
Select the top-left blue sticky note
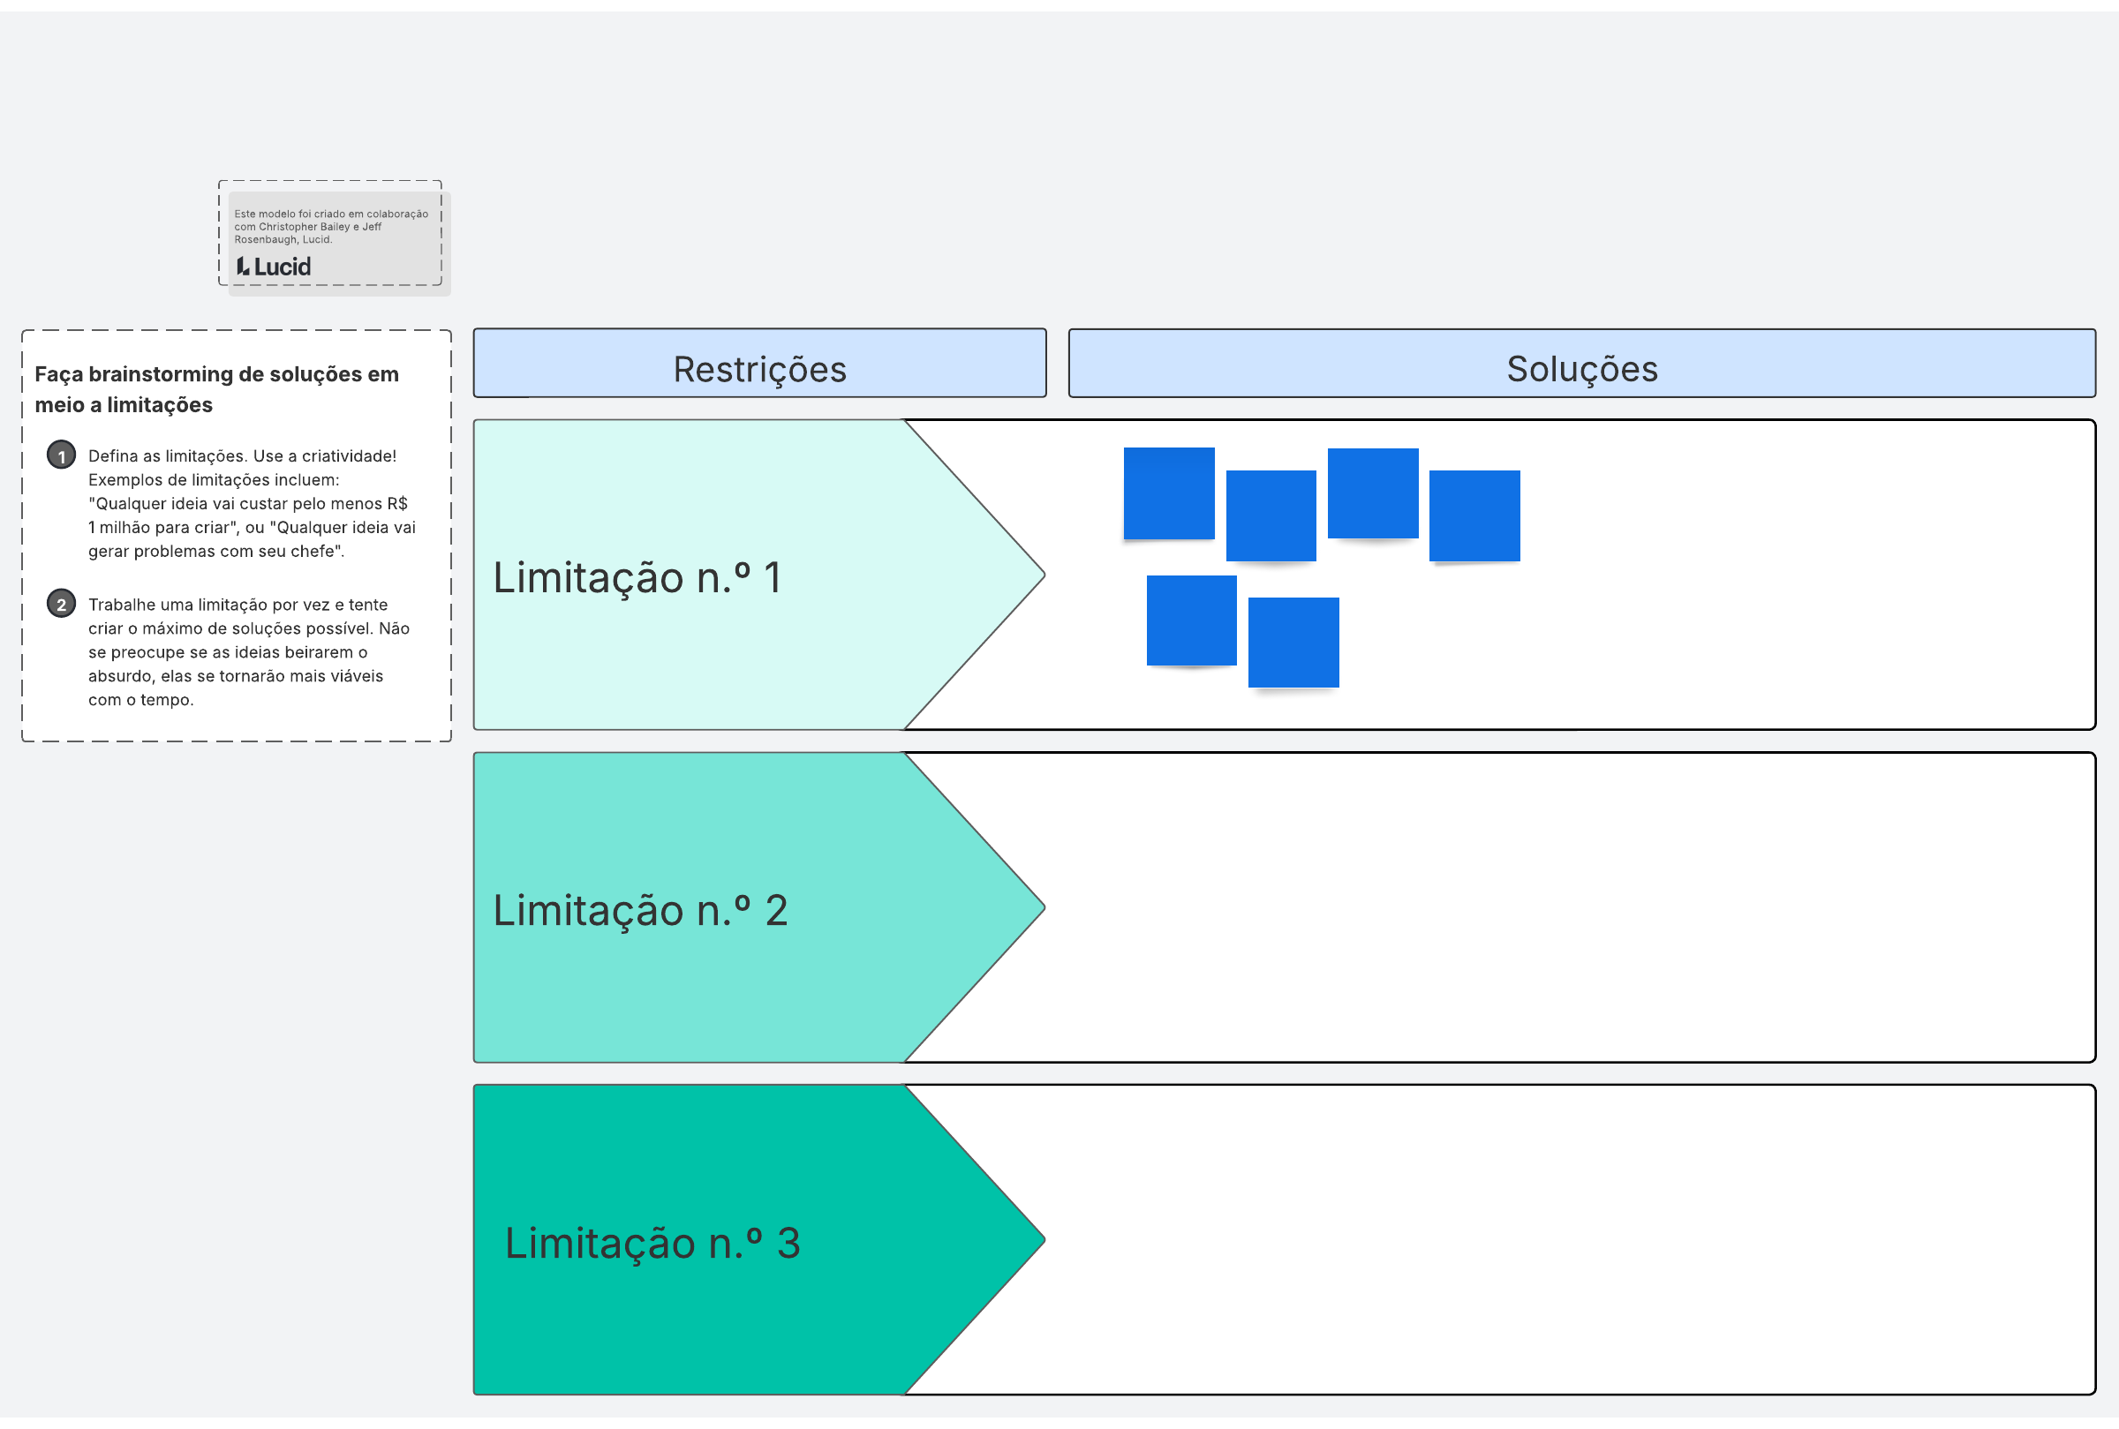click(x=1168, y=493)
